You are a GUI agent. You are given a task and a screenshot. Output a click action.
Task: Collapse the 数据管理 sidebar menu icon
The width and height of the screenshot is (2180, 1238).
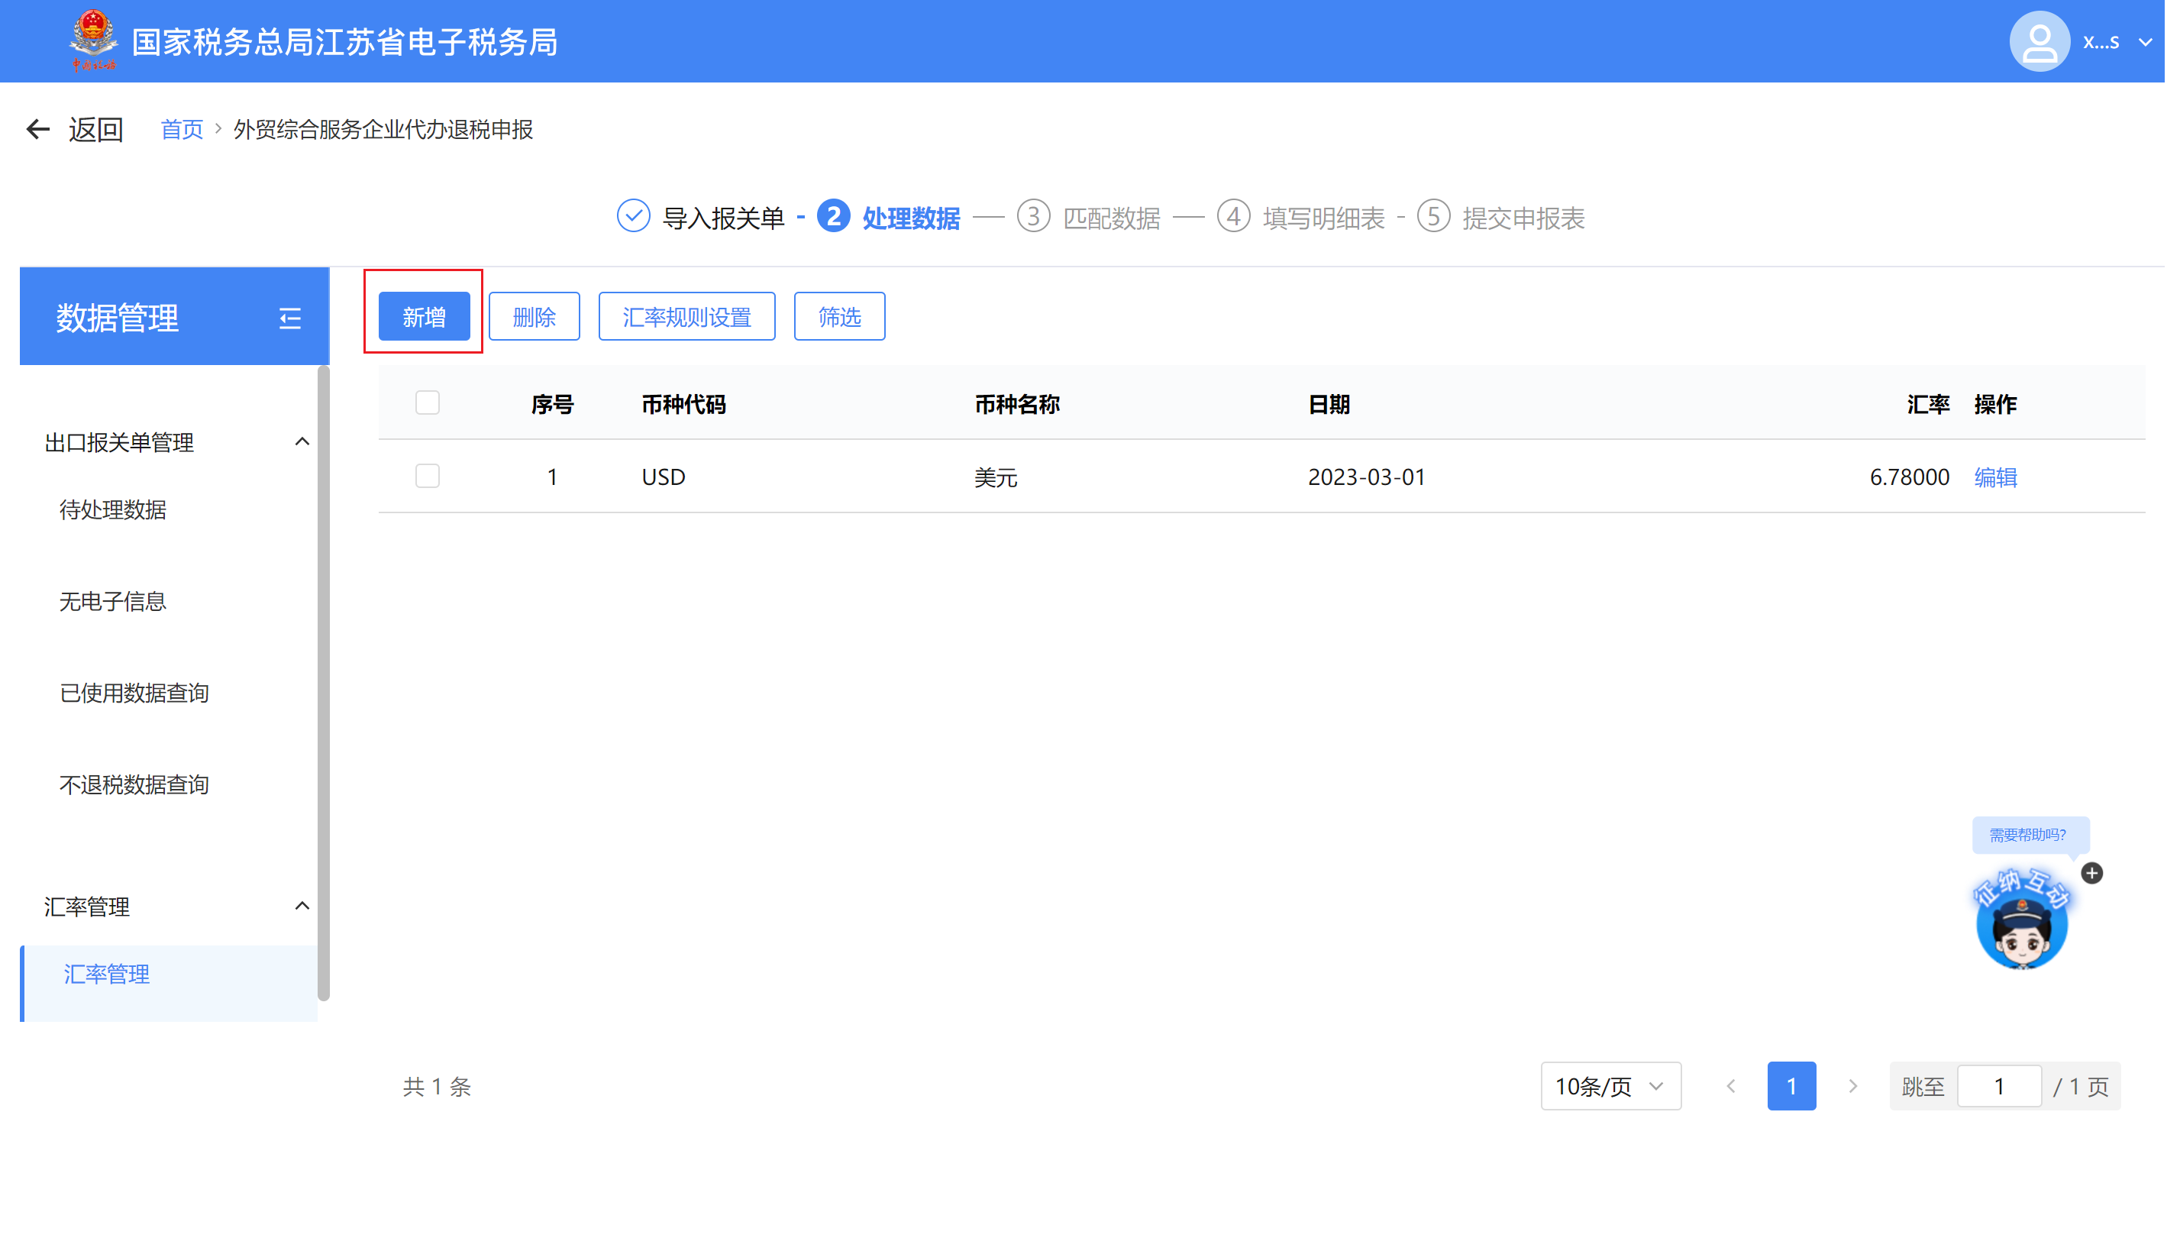290,318
